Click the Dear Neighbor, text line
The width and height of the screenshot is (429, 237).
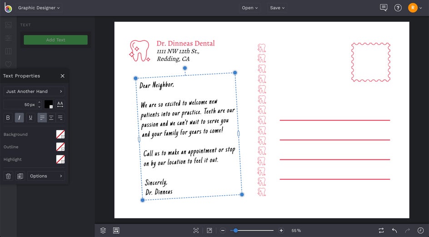click(x=156, y=85)
